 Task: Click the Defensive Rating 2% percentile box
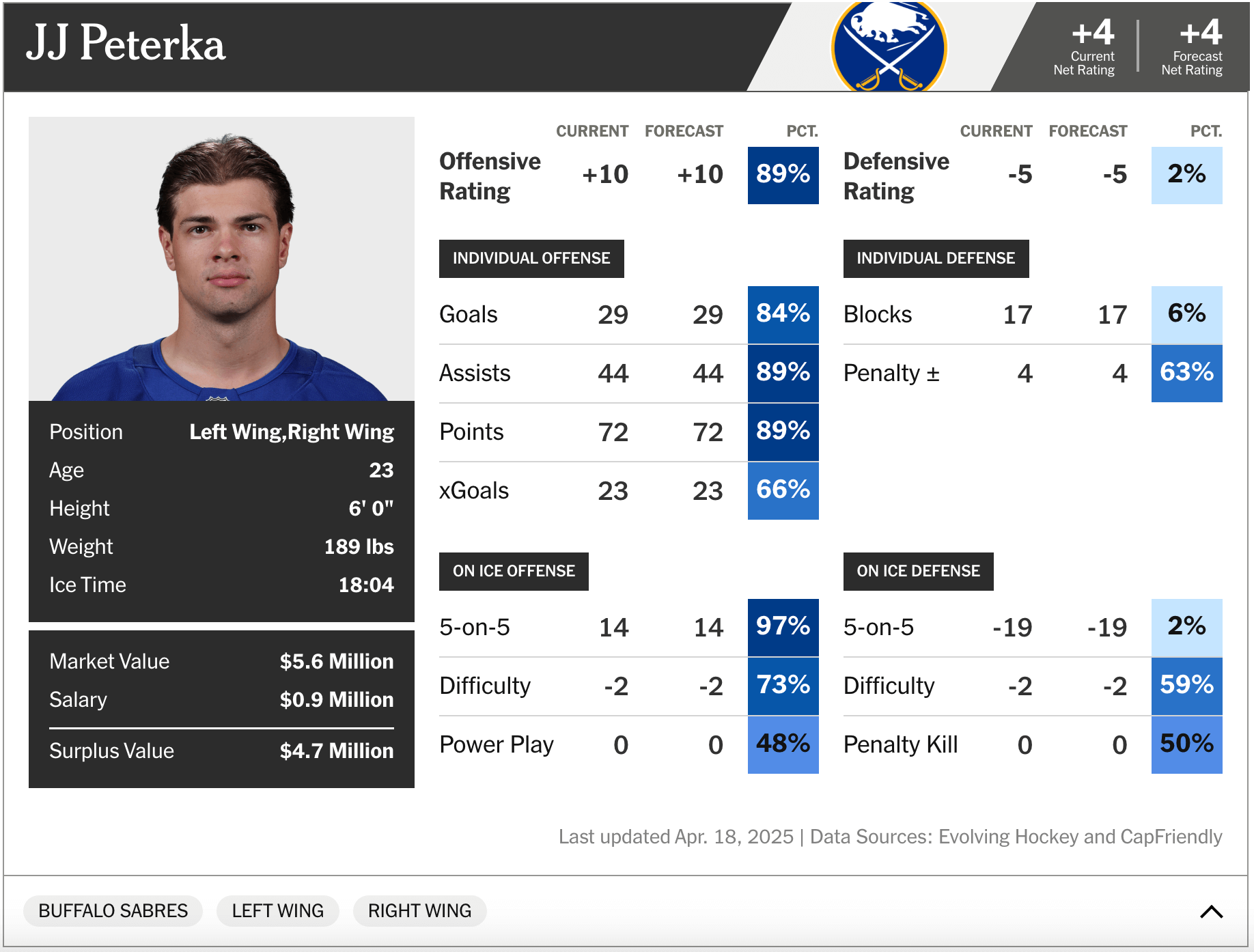click(1186, 175)
